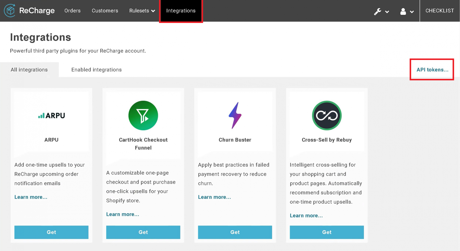Switch to the All integrations tab

point(29,70)
